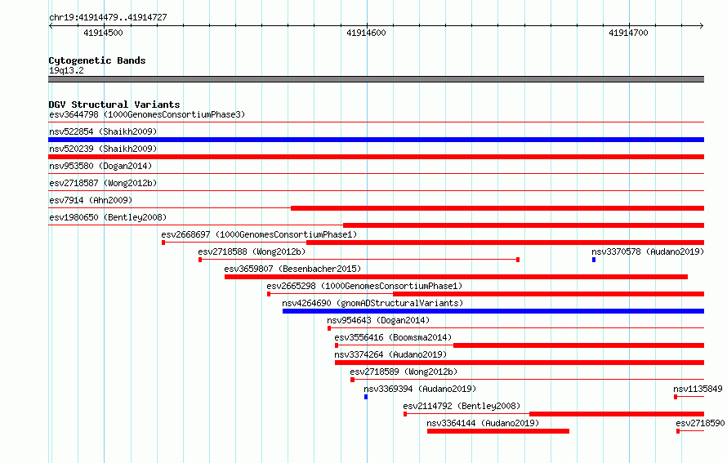Click the 41914700 ruler position
Viewport: 727px width, 463px height.
(x=629, y=33)
